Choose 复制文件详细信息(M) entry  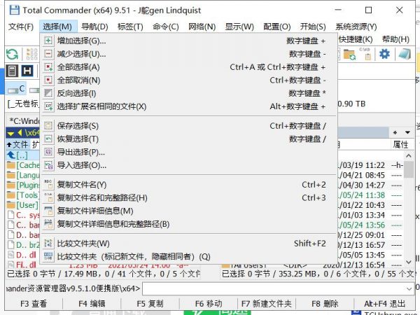(188, 211)
